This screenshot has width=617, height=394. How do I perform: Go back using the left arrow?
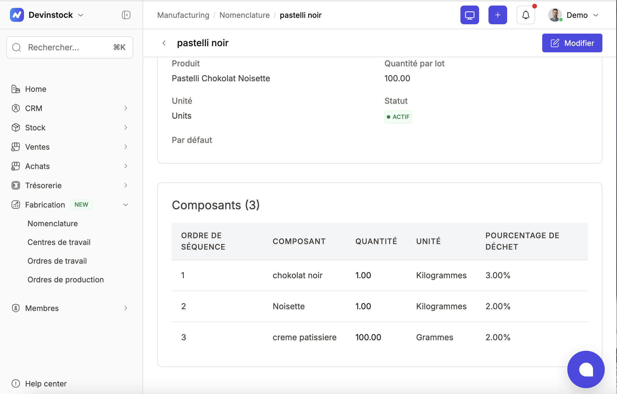pos(164,43)
